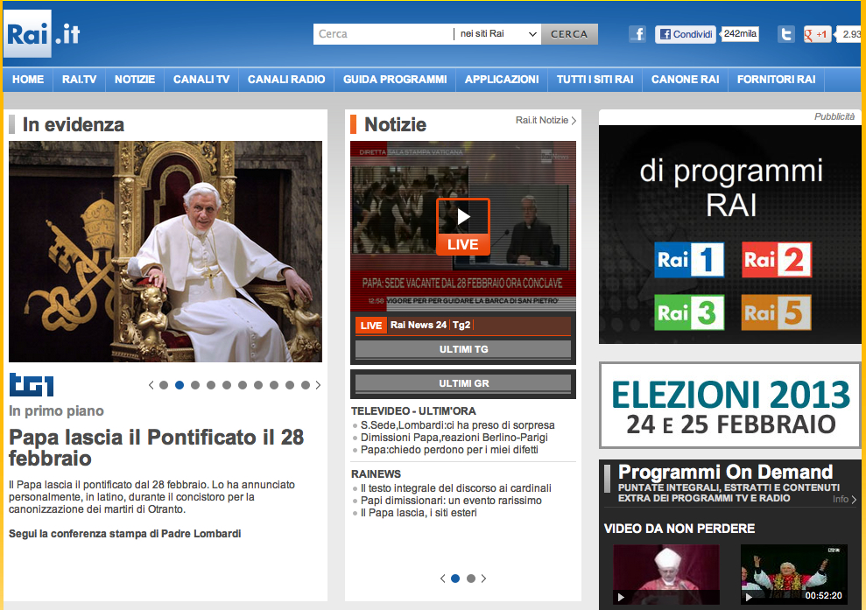866x610 pixels.
Task: Play the bishop in red video thumbnail
Action: [666, 574]
